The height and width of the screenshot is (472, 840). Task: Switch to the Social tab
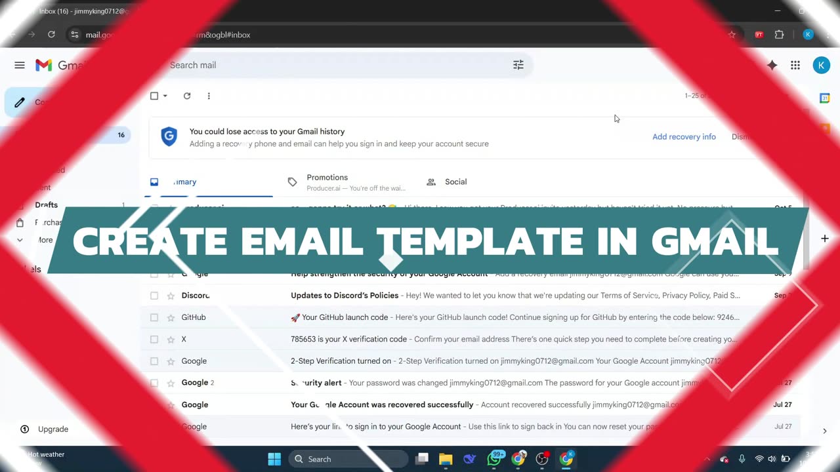(x=447, y=182)
